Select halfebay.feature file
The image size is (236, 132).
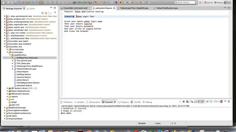point(24,74)
